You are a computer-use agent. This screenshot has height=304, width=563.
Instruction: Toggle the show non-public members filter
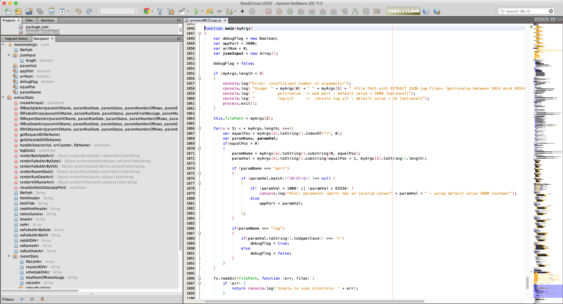click(x=42, y=299)
